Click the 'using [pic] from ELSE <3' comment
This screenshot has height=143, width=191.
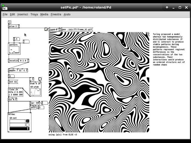coord(63,135)
